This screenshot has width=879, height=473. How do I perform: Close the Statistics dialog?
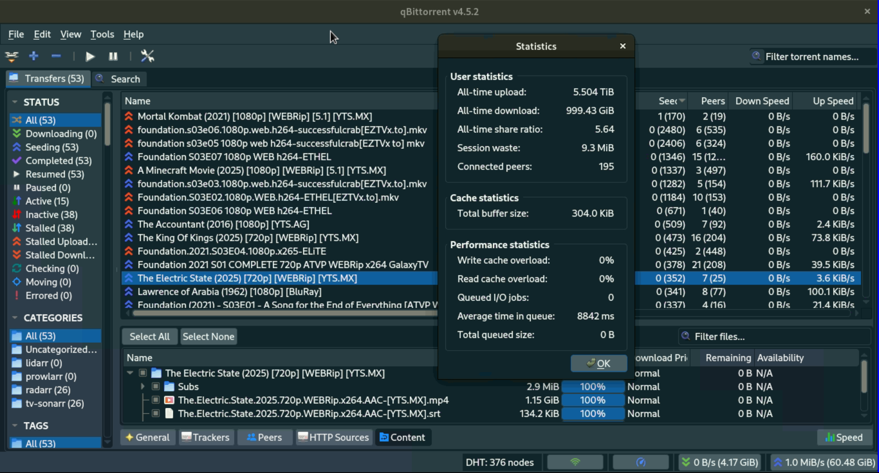(623, 46)
